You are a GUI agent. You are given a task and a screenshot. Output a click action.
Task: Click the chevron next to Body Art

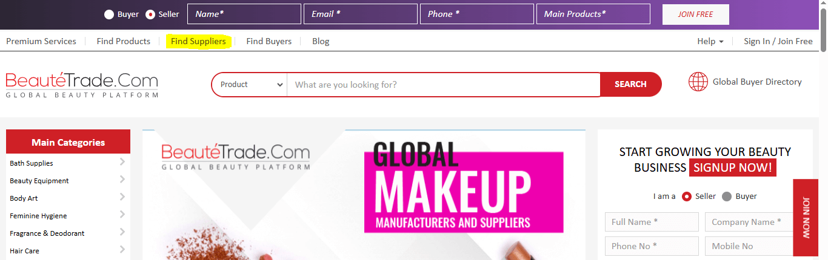pyautogui.click(x=122, y=197)
